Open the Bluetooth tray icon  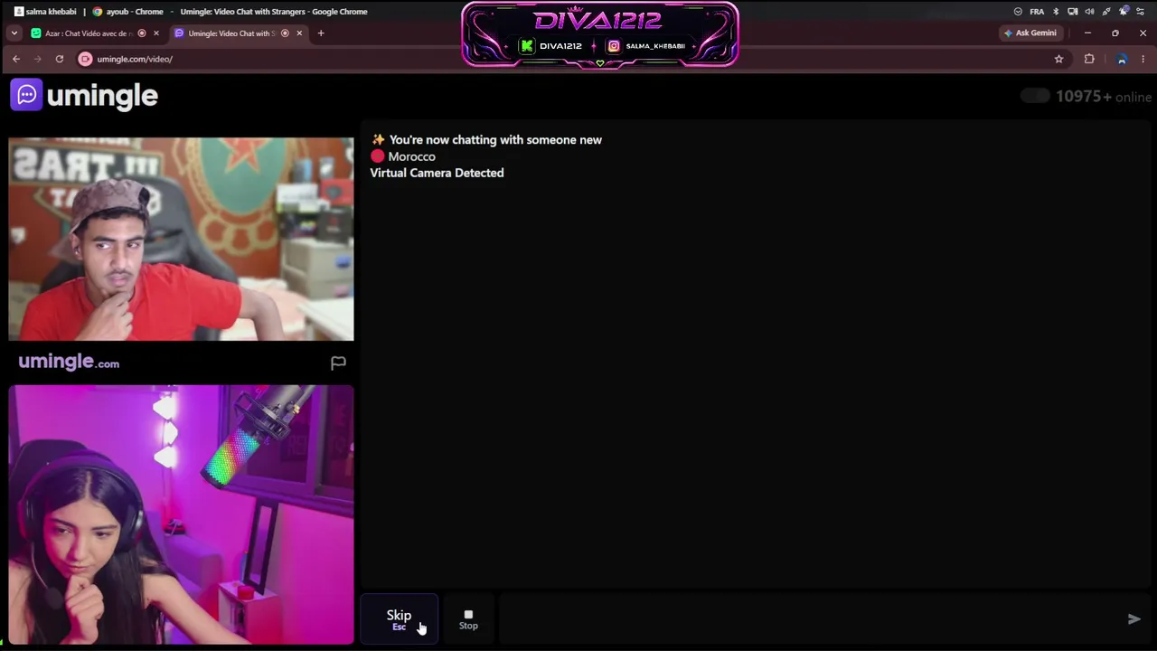[x=1056, y=12]
